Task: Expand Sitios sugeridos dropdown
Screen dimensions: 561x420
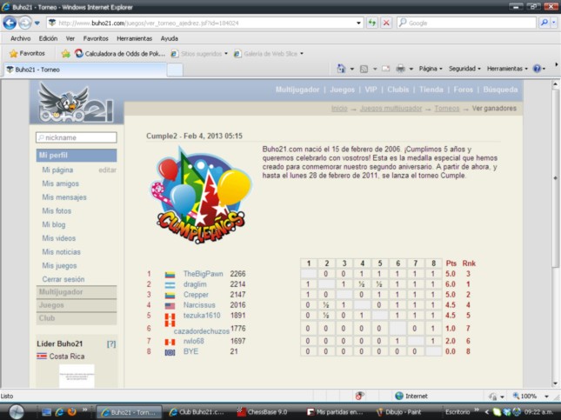Action: pyautogui.click(x=226, y=54)
